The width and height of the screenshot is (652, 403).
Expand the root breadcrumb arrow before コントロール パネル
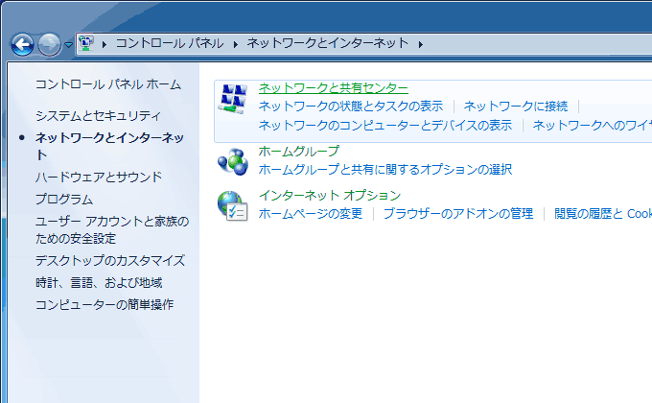(105, 44)
